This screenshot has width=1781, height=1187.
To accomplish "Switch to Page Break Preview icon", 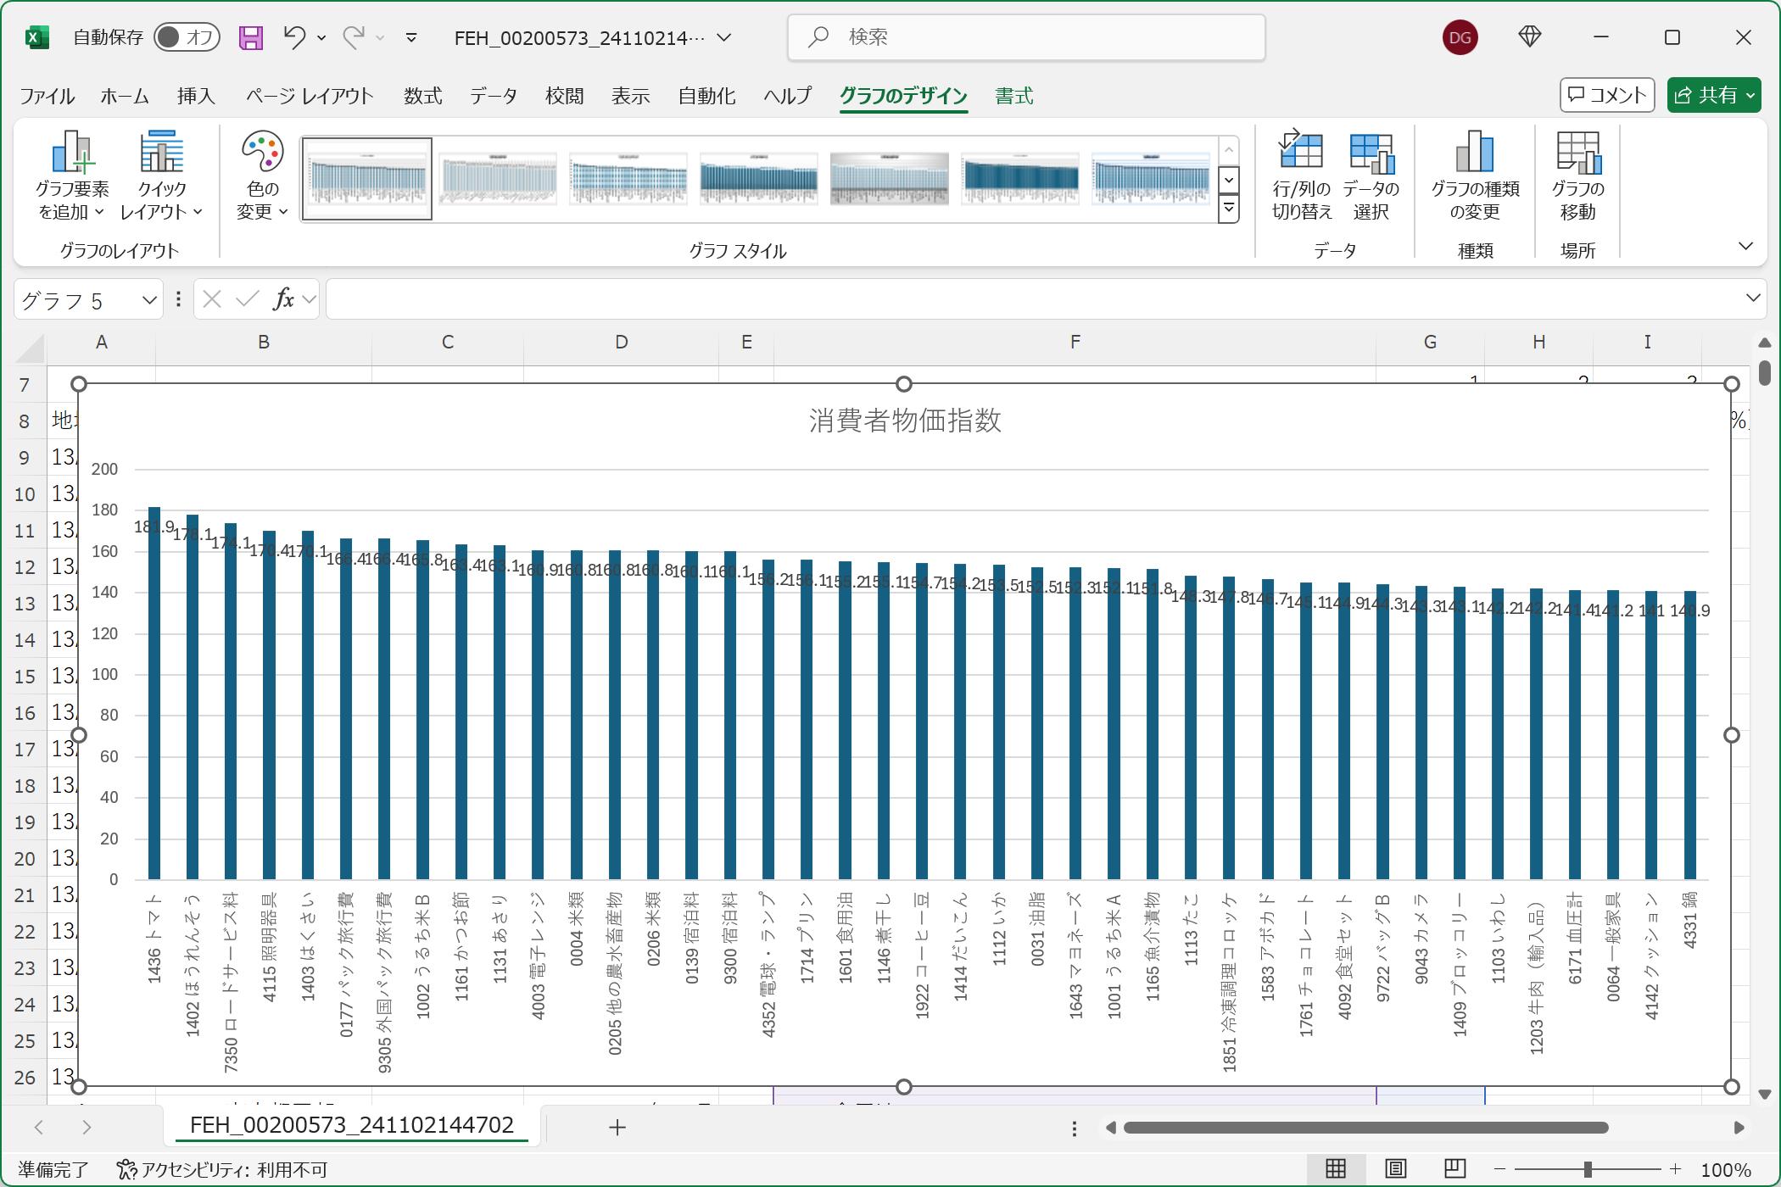I will [x=1455, y=1169].
